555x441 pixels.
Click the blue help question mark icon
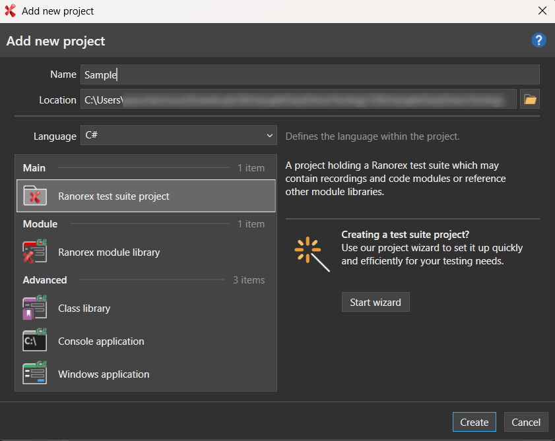coord(539,40)
